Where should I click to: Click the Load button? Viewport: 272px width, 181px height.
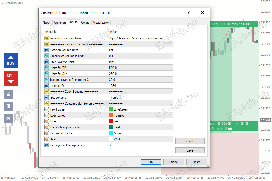[x=190, y=141]
